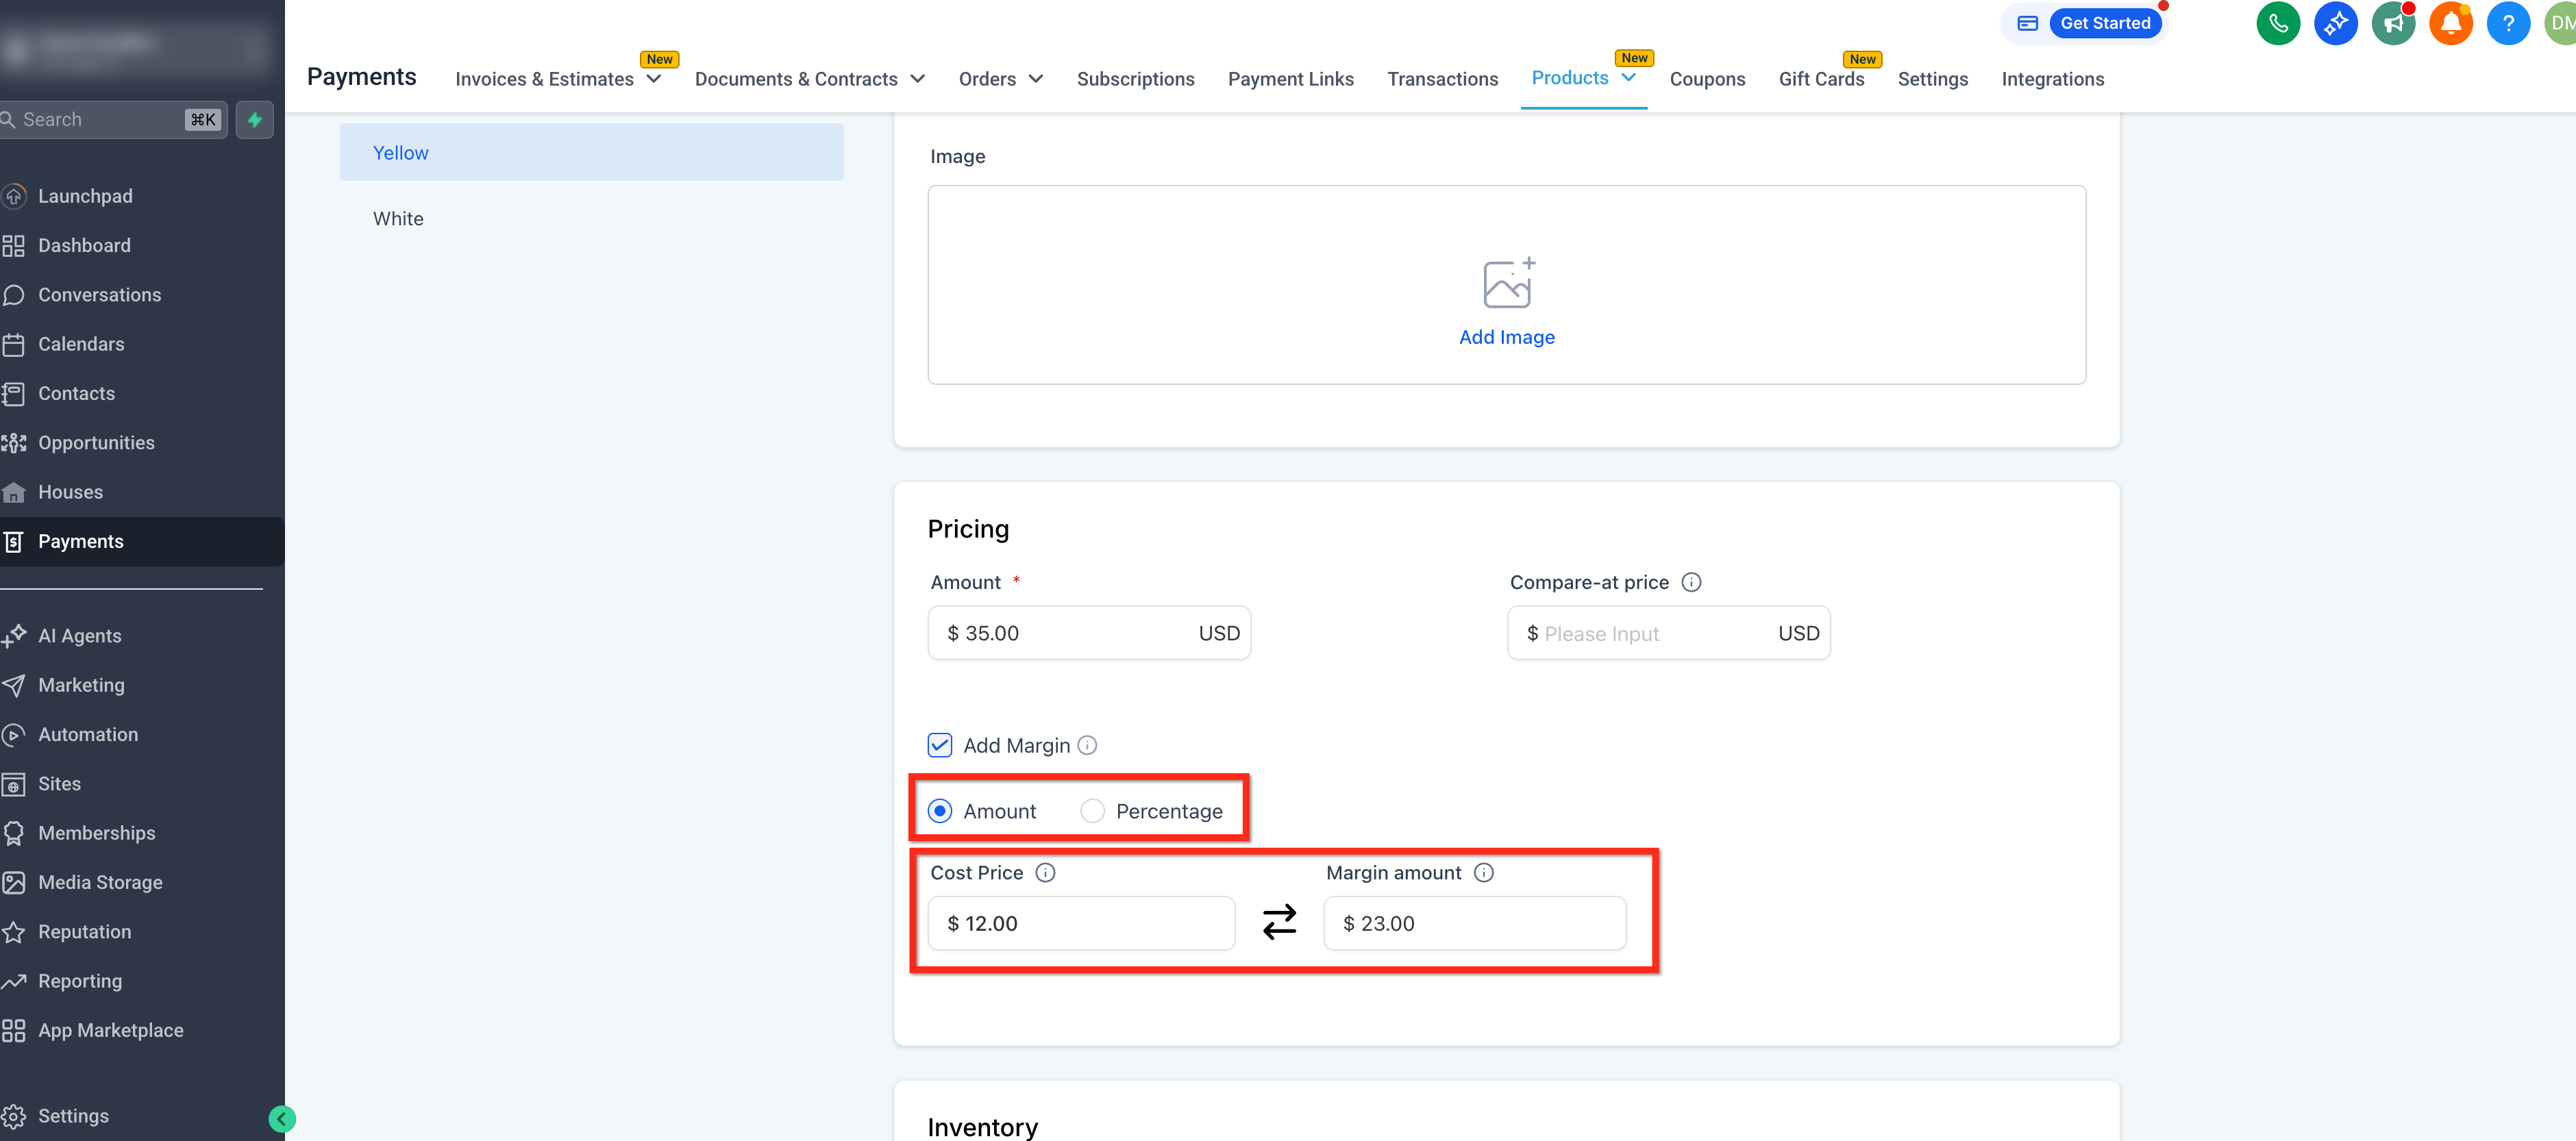Screen dimensions: 2576x1141
Task: Click the lightning bolt quick actions icon
Action: [x=255, y=120]
